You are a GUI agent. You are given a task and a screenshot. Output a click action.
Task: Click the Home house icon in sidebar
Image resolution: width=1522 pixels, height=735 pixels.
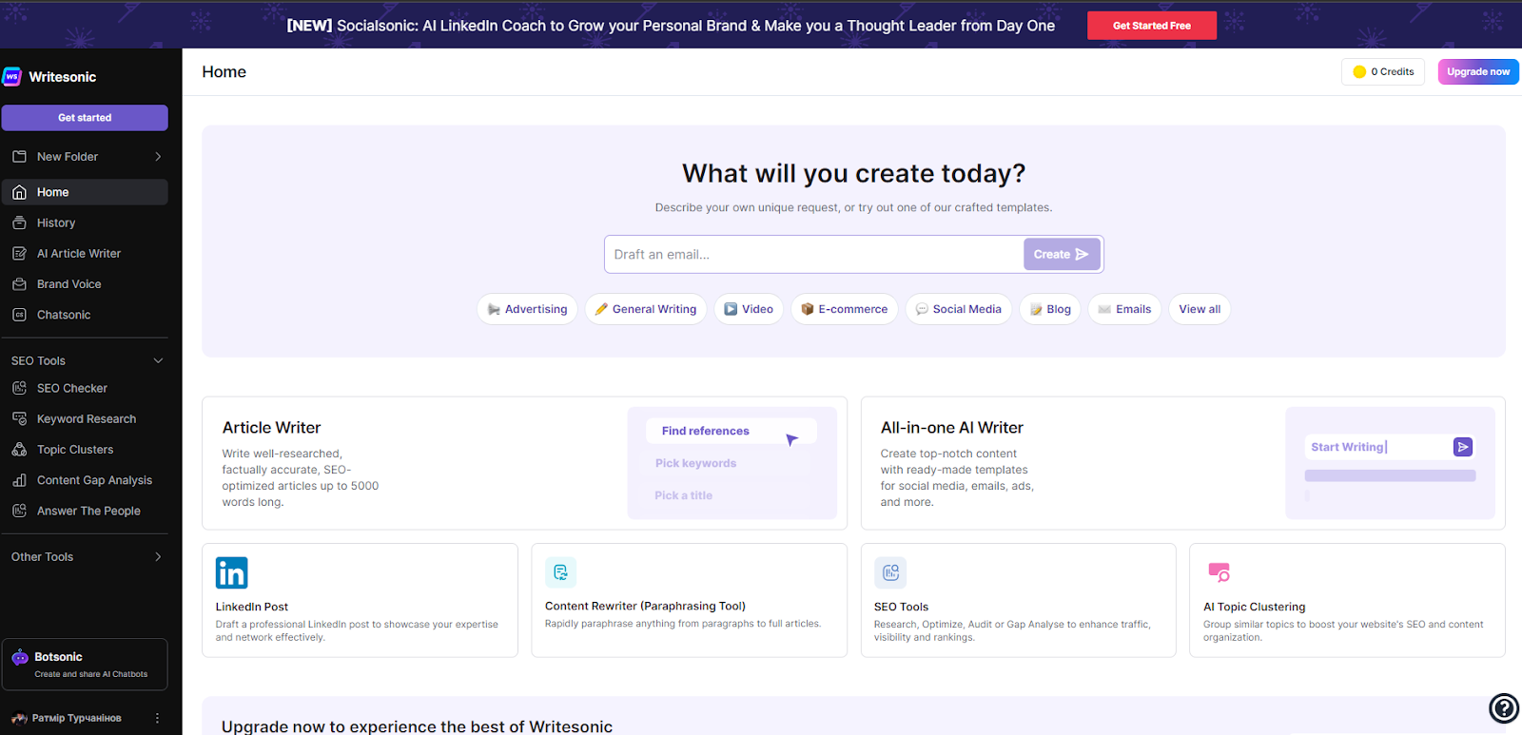pos(19,192)
